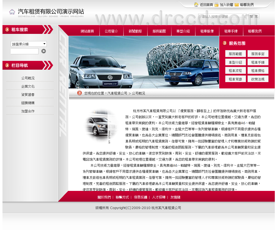Click the 返回首頁 link at top
The image size is (277, 230).
tap(206, 5)
